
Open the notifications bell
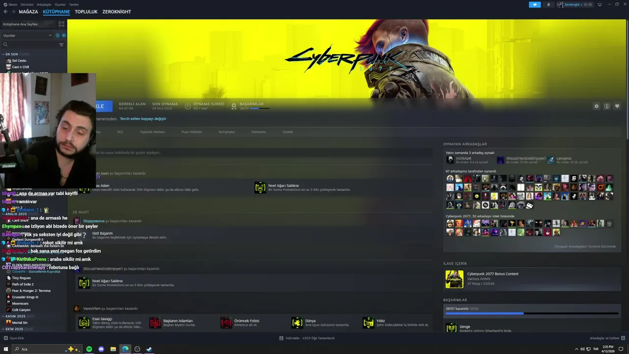pos(548,4)
